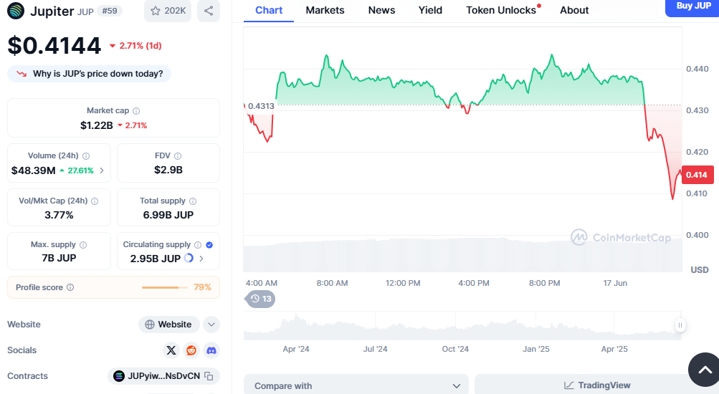
Task: Click the circulating supply progress ring
Action: [x=189, y=259]
